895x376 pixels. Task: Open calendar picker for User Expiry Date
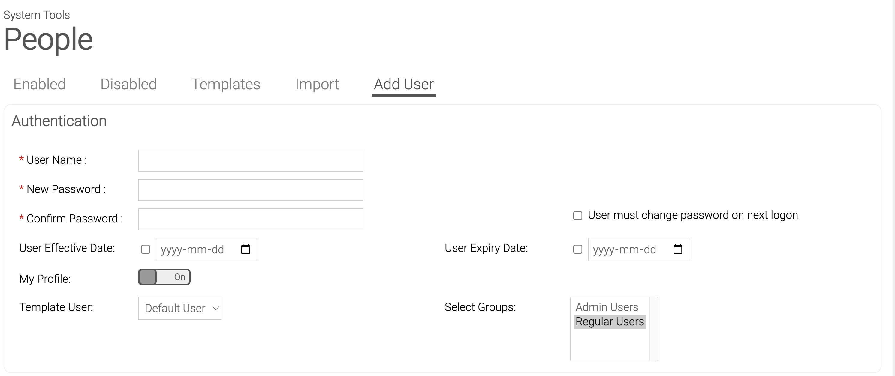point(677,249)
